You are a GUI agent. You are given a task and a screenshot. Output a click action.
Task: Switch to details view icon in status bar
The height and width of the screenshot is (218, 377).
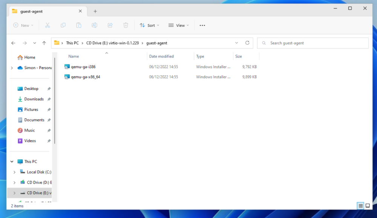point(360,206)
